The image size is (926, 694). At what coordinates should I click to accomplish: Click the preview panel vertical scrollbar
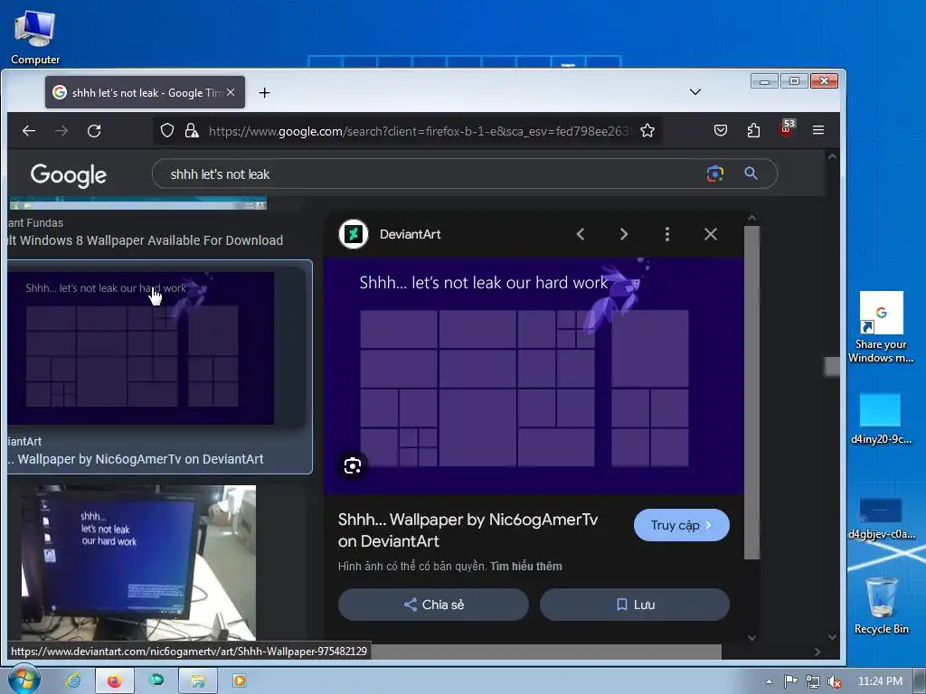point(751,392)
